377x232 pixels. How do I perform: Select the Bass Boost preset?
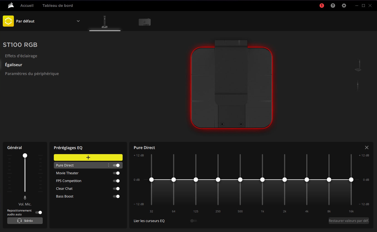[65, 196]
